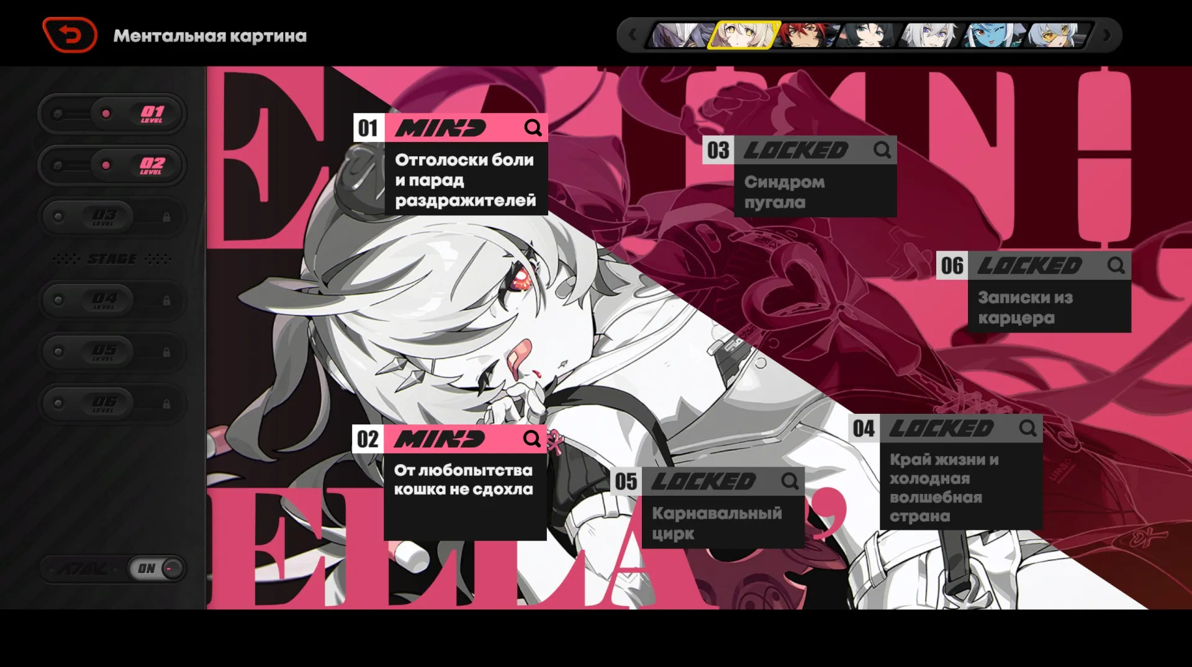Click the lock icon on level 04

click(166, 300)
